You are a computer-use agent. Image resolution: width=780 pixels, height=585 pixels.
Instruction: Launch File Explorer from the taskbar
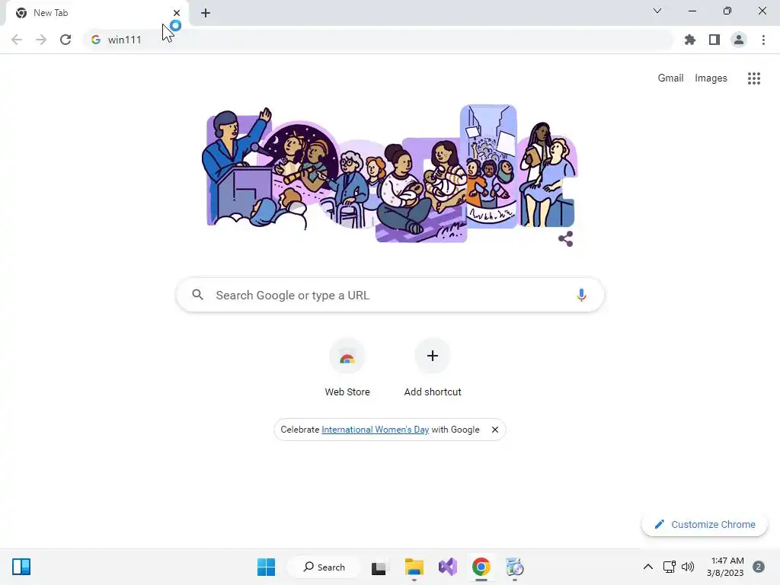[414, 567]
